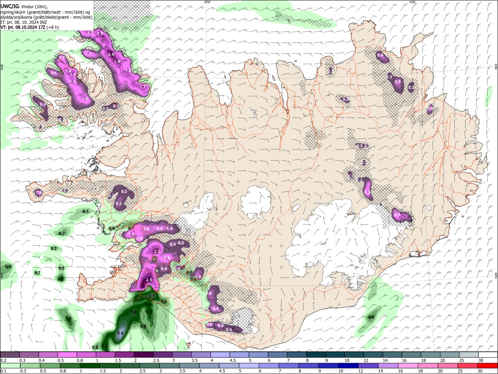
Task: Select the 30 white swatch in the snow legend row
Action: click(x=488, y=355)
